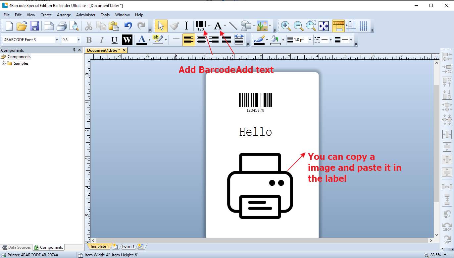The image size is (454, 258).
Task: Click the shapes tool icon
Action: (x=246, y=26)
